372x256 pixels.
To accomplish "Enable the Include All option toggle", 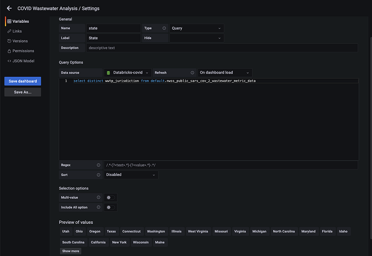I will click(110, 207).
